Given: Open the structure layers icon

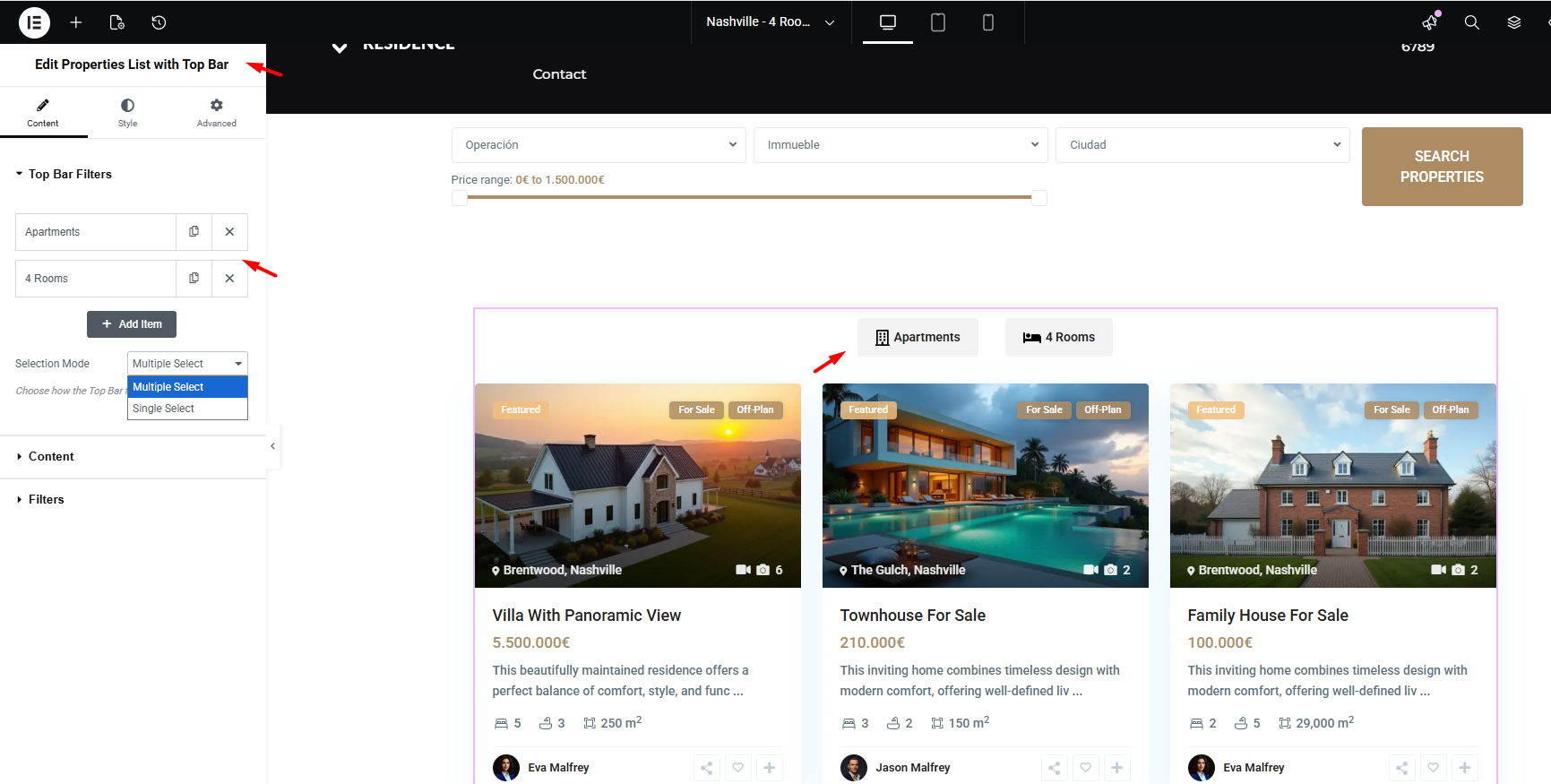Looking at the screenshot, I should (x=1513, y=22).
